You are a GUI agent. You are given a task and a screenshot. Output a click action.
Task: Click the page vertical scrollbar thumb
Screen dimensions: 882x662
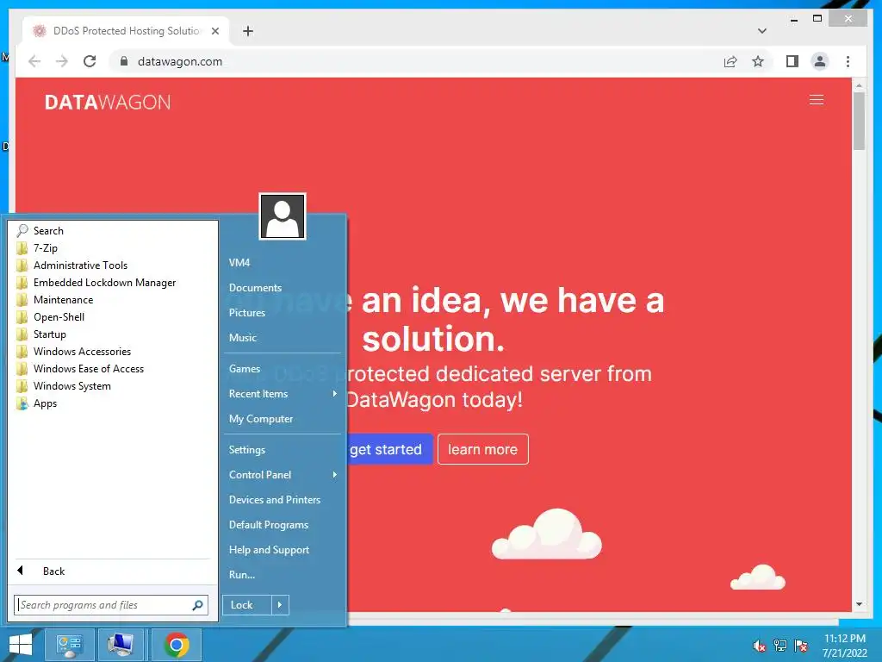[859, 121]
